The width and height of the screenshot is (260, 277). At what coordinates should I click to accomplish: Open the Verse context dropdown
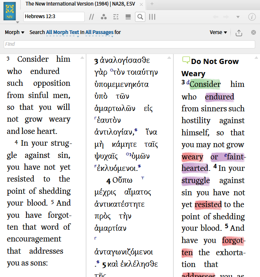click(218, 32)
